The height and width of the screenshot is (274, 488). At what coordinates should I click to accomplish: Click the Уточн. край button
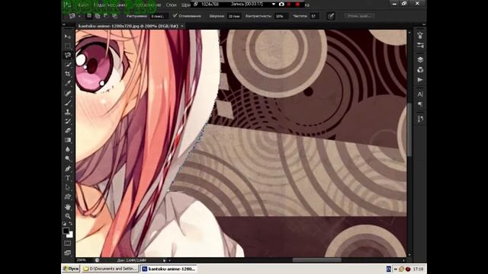click(359, 16)
